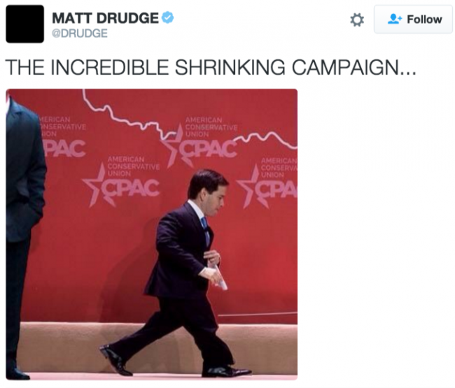The height and width of the screenshot is (388, 455).
Task: Open the gear settings icon
Action: pos(357,20)
